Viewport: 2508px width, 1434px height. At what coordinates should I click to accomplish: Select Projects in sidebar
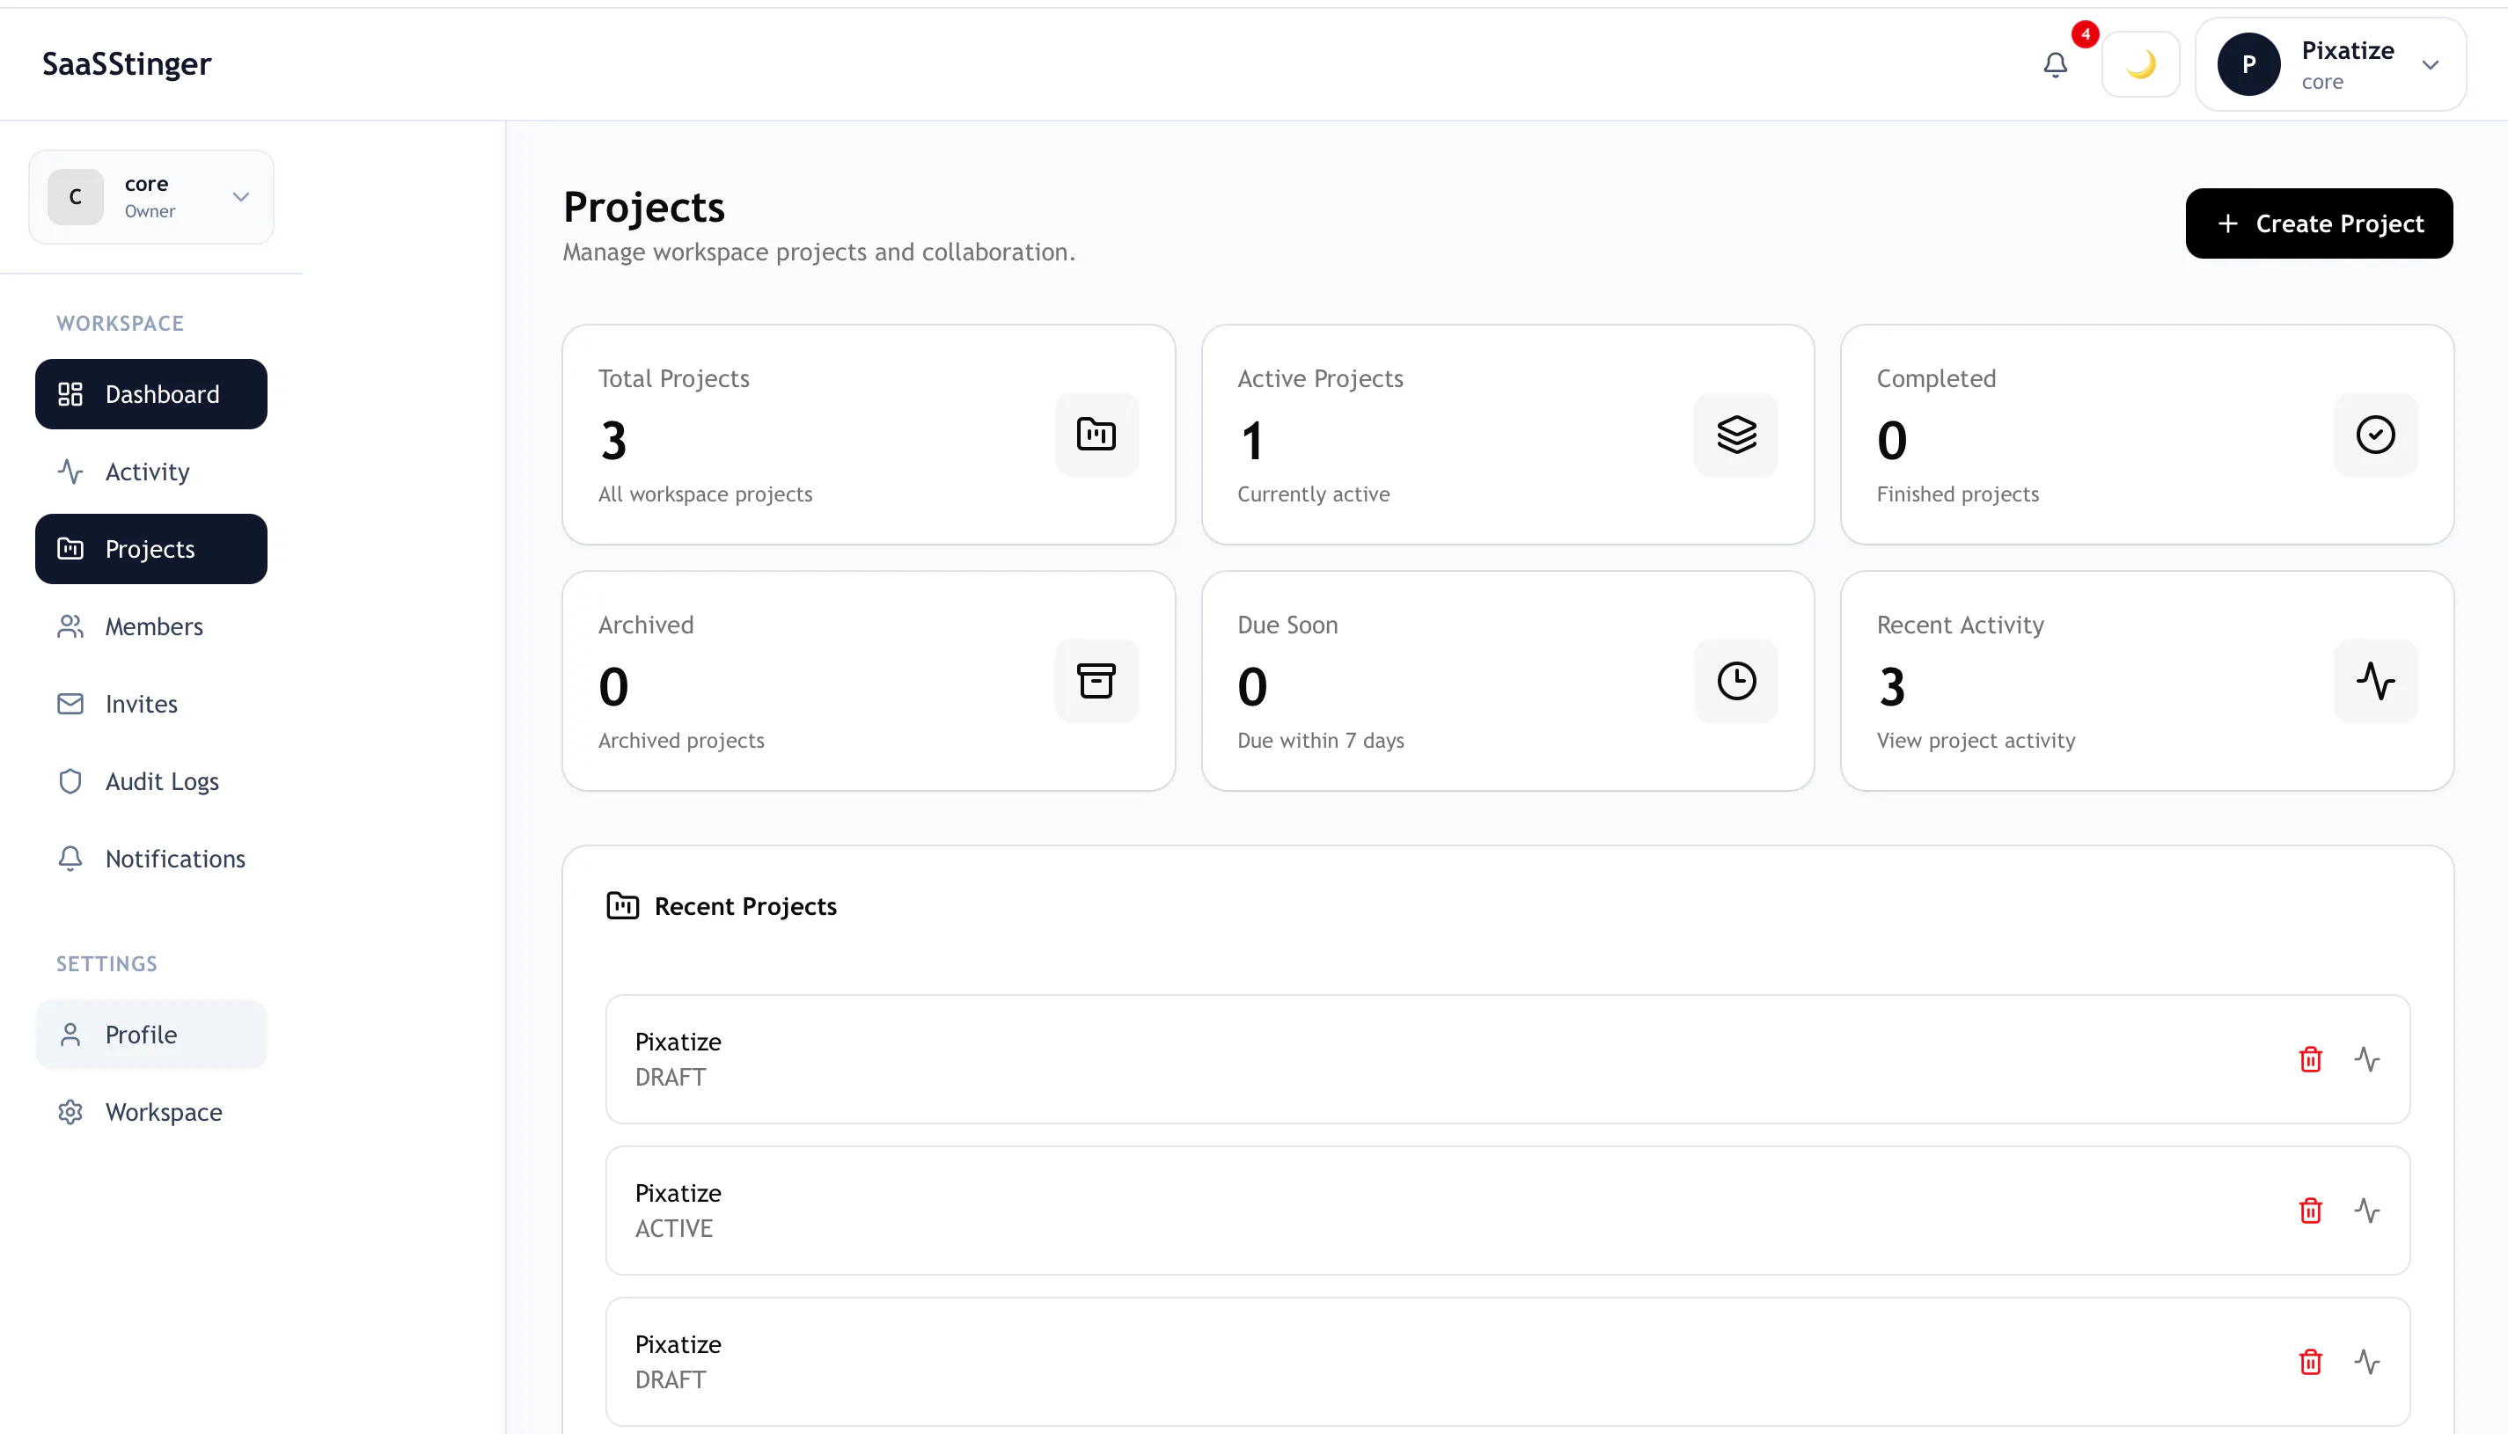pos(150,549)
